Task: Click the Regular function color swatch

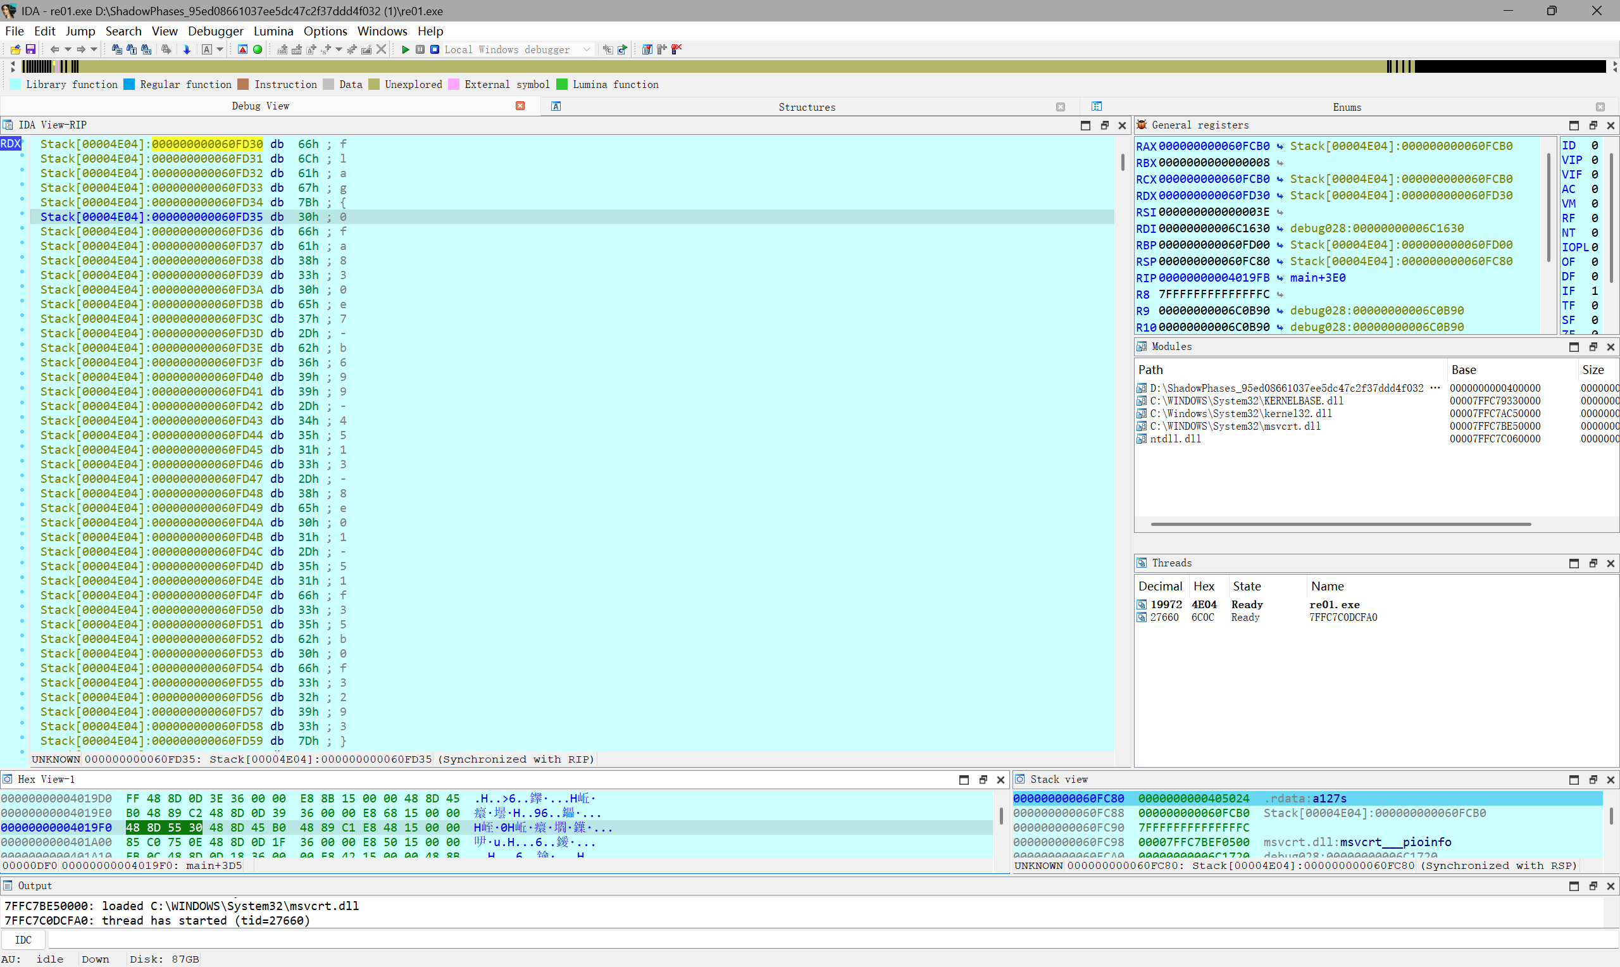Action: [x=129, y=84]
